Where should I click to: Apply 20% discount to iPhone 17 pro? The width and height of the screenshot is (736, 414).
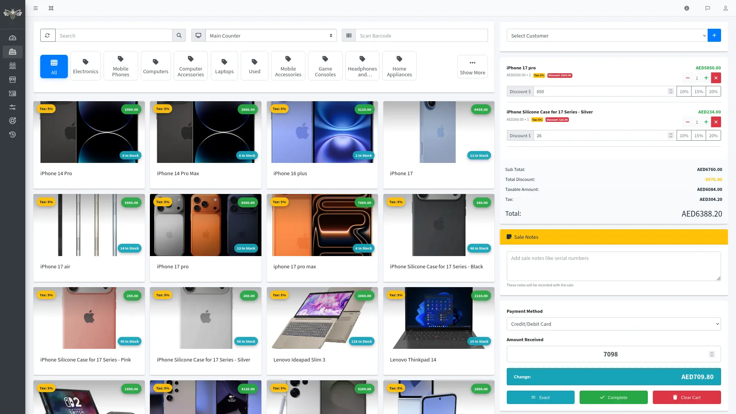coord(713,92)
